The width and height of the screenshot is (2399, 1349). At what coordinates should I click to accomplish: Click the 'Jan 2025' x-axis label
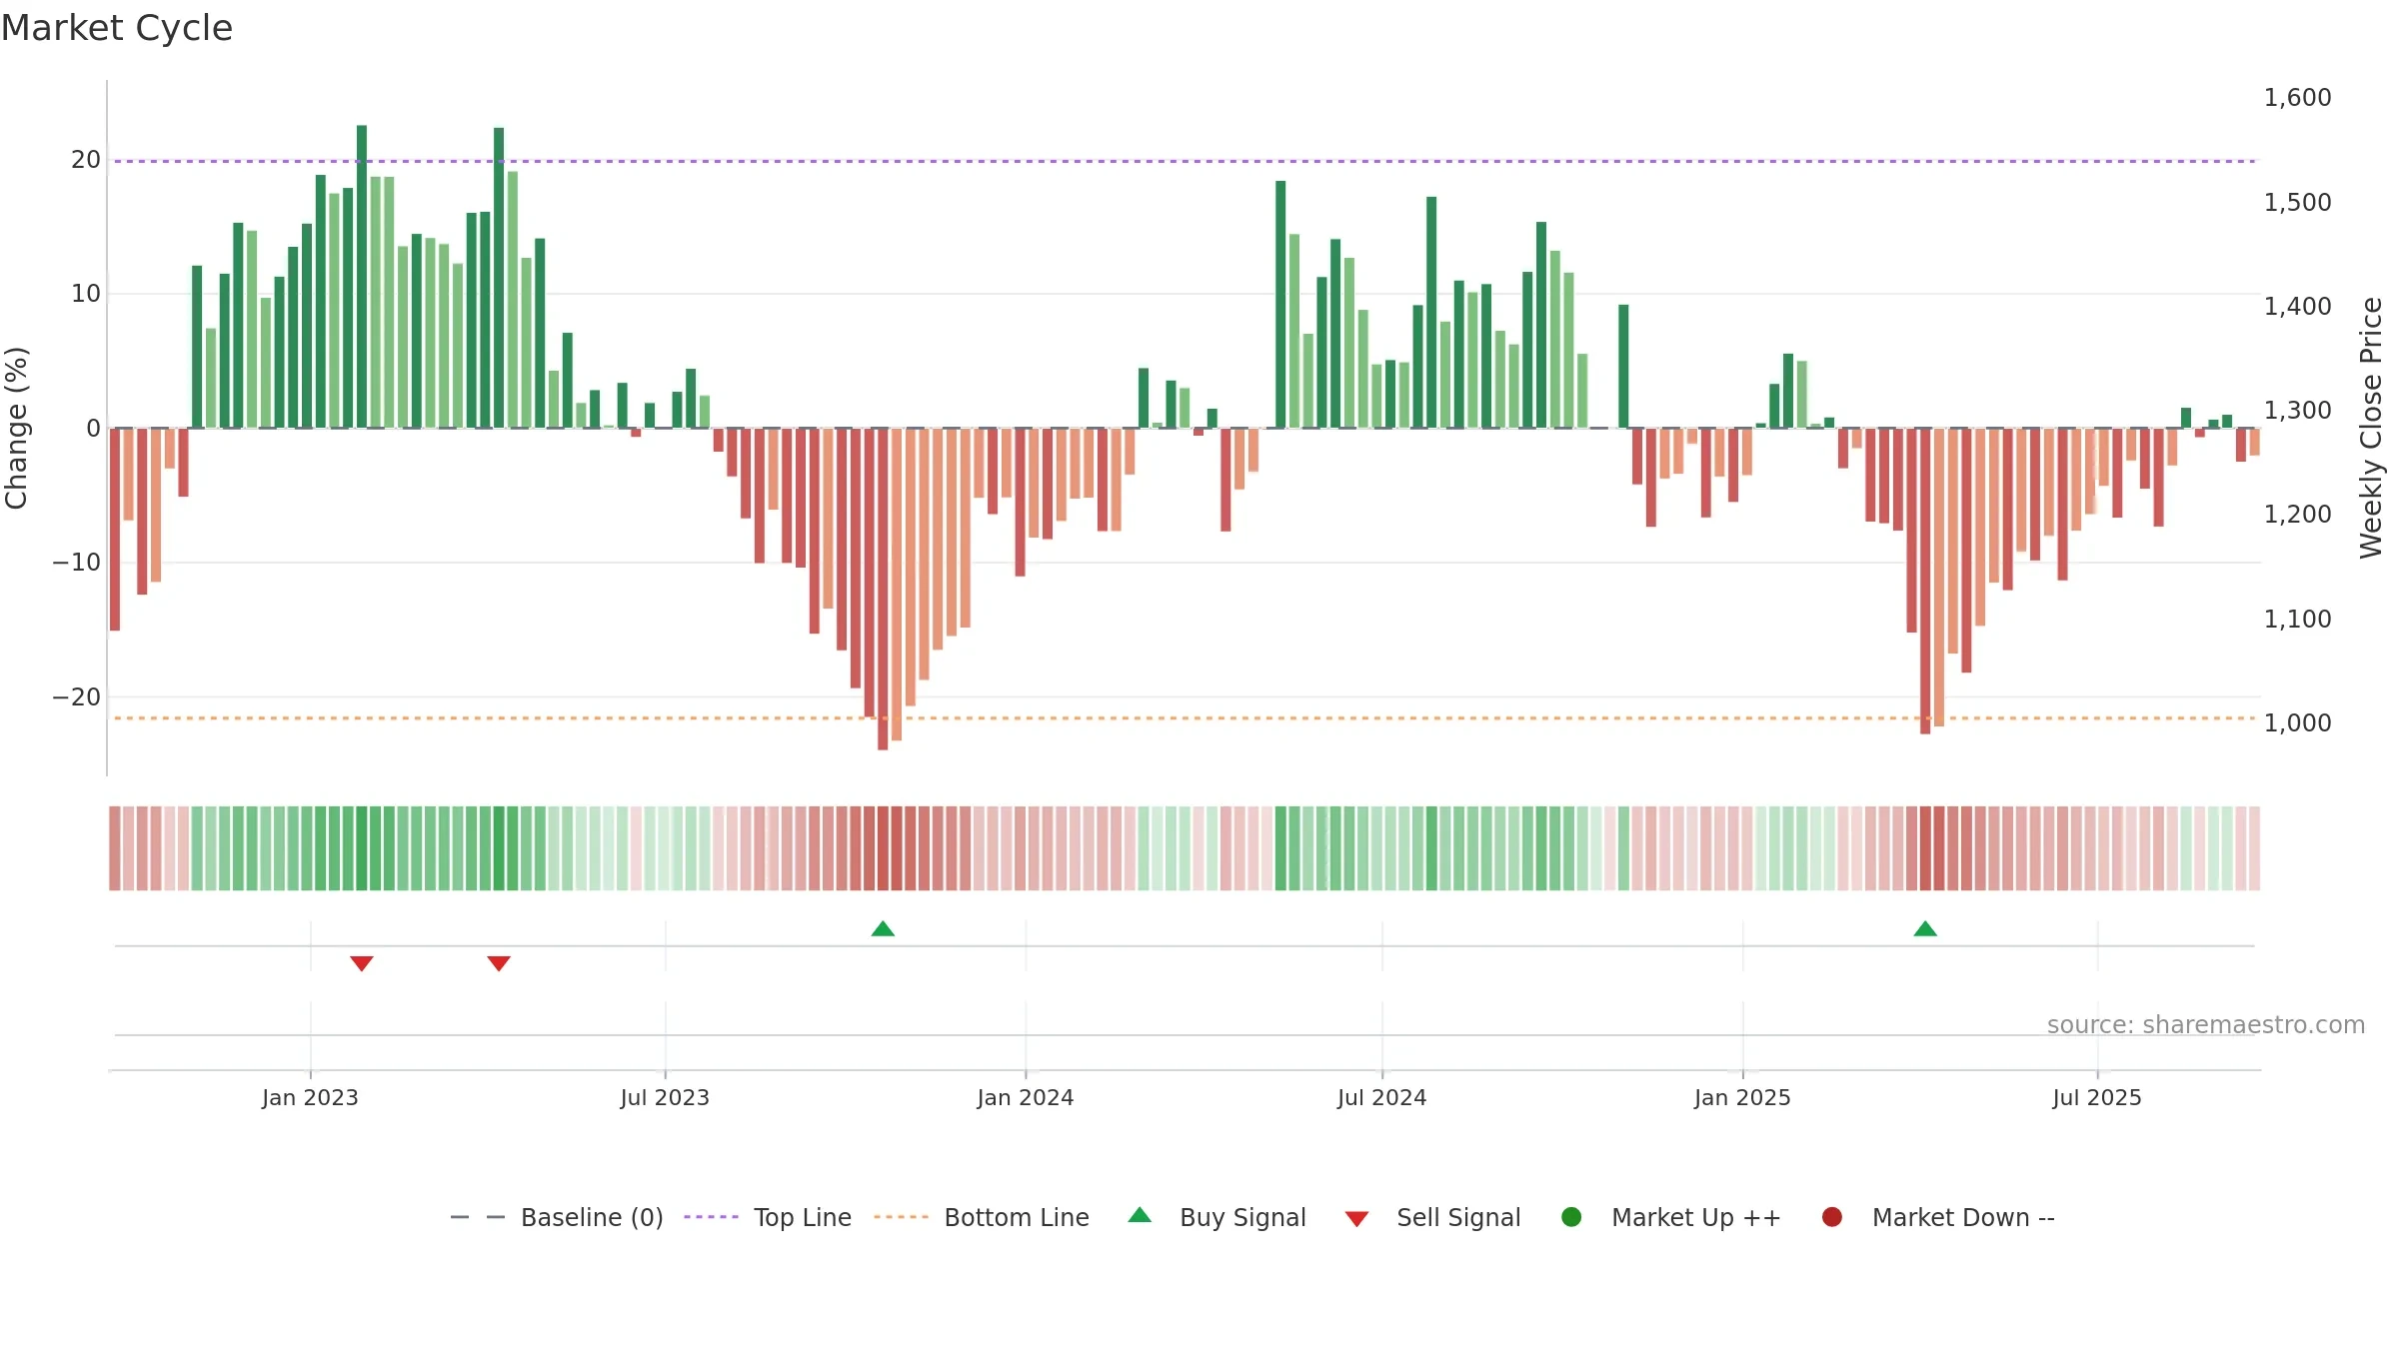(x=1742, y=1098)
